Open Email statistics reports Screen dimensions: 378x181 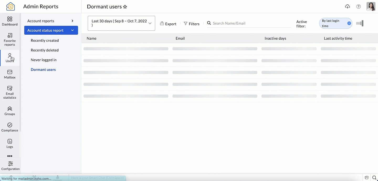click(10, 92)
